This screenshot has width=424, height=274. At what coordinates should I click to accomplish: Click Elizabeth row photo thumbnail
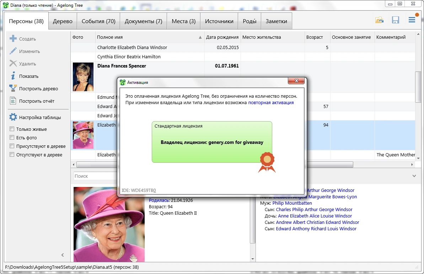[83, 135]
